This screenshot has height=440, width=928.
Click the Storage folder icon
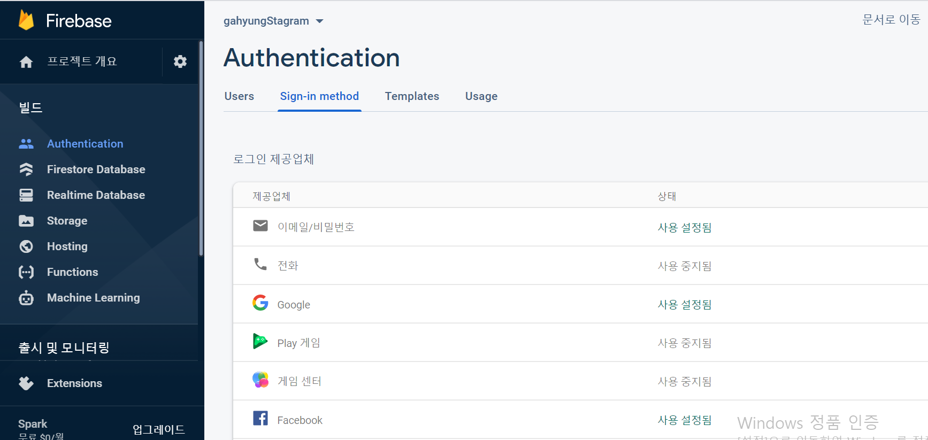point(26,221)
